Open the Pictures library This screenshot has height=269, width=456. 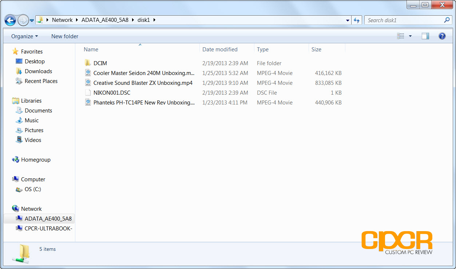click(x=34, y=130)
